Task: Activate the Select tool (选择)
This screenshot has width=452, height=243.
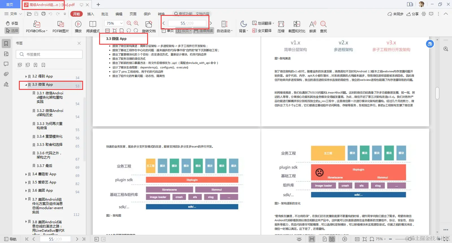Action: (x=12, y=31)
